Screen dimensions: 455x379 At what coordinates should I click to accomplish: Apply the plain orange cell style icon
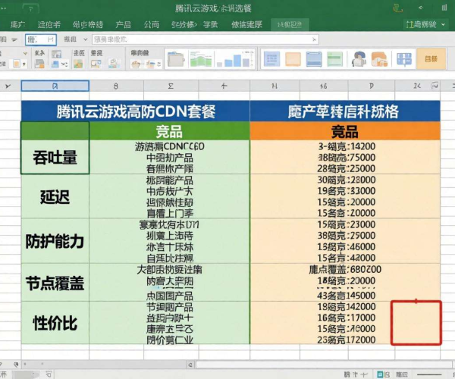point(293,59)
